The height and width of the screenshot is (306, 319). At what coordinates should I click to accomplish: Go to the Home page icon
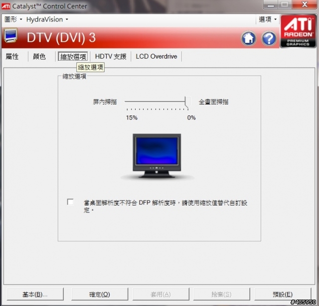[248, 38]
